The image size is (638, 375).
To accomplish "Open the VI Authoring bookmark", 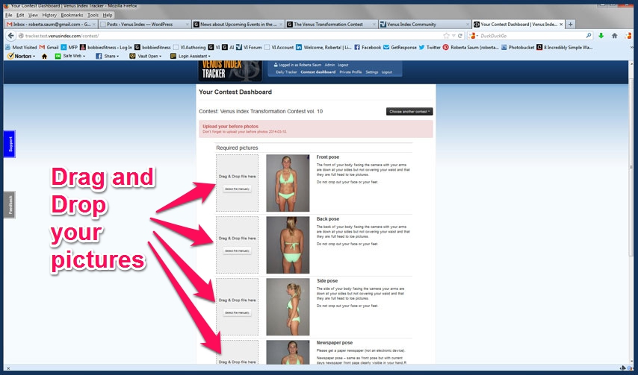I will [190, 48].
